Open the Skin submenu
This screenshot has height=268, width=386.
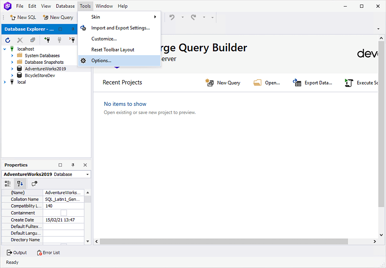pos(119,17)
